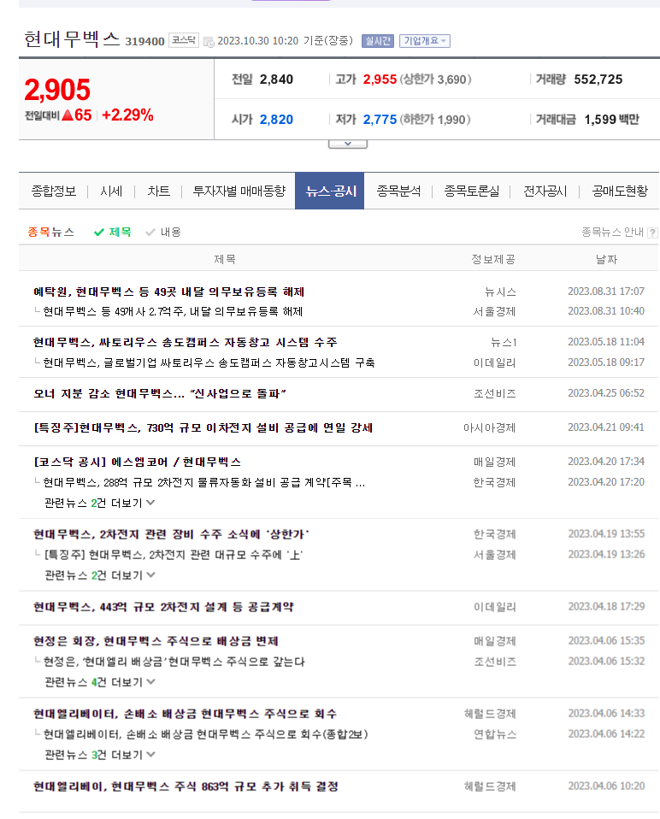The image size is (660, 819).
Task: Click the 고가 value 2,955
Action: click(380, 80)
